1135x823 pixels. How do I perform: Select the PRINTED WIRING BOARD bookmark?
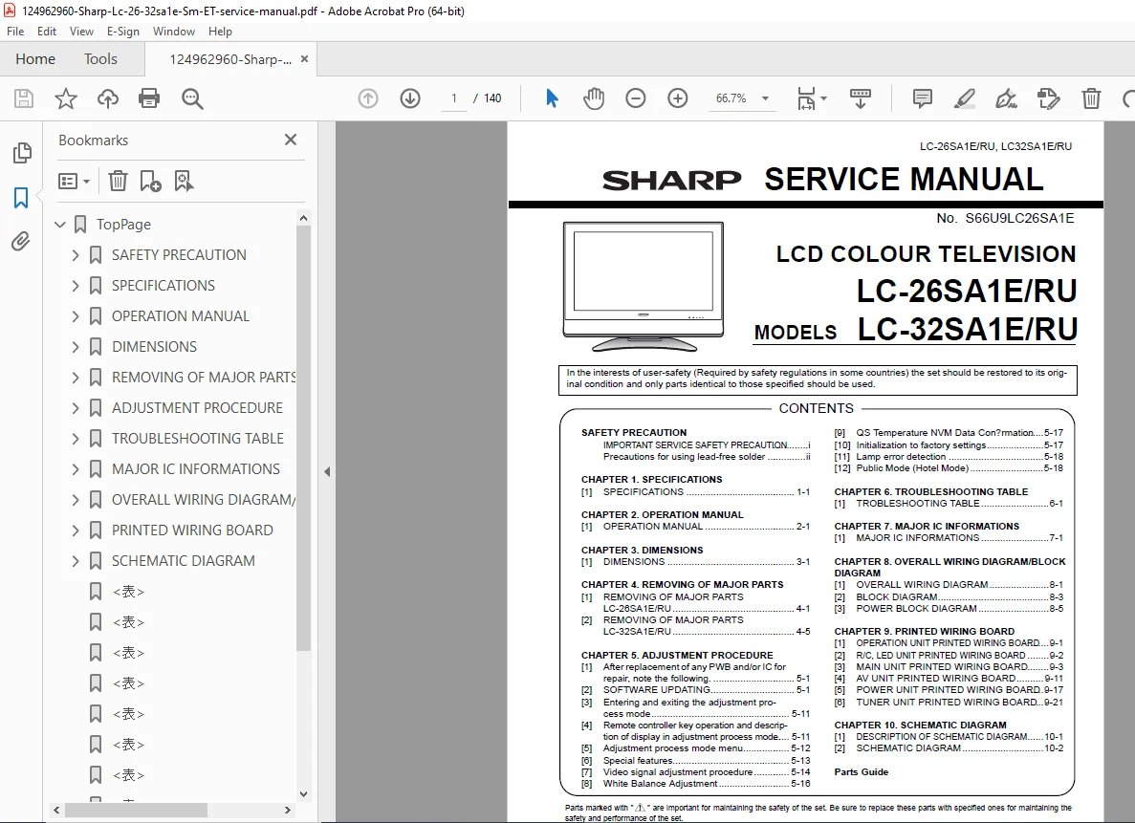tap(192, 531)
